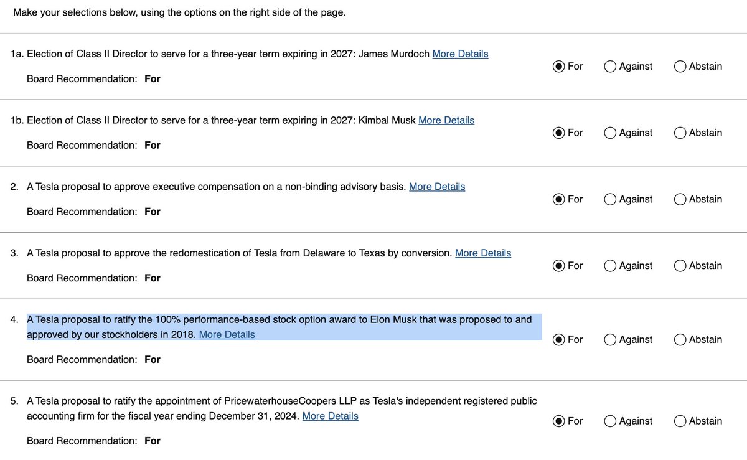Open More Details for Kimbal Musk election

446,120
